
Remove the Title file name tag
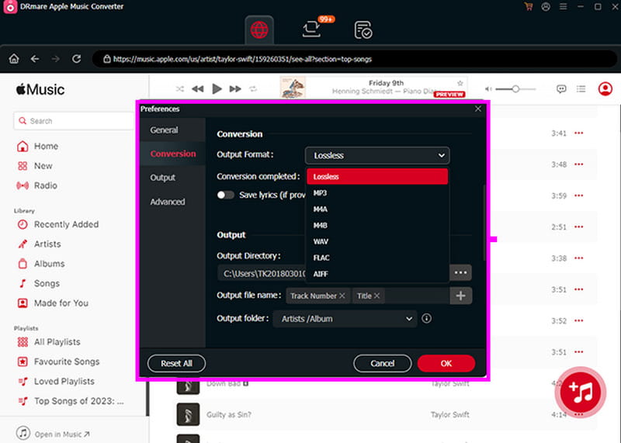[376, 296]
